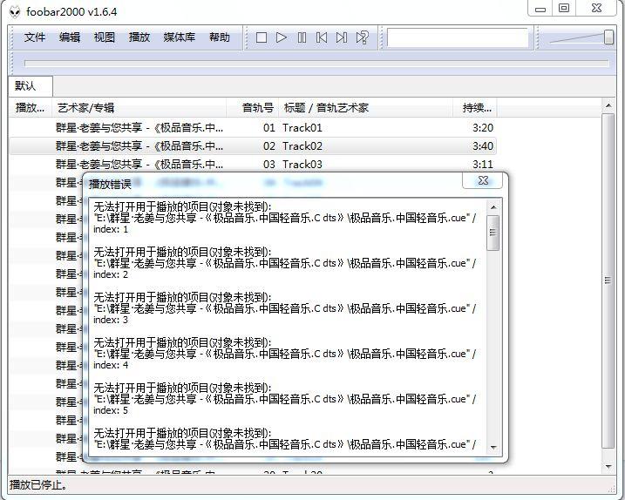Click the duration 3:20 of Track01
625x500 pixels.
point(483,128)
